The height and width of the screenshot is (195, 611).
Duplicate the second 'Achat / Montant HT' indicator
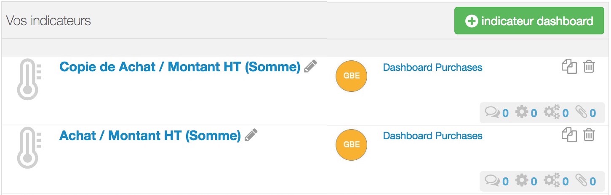point(569,135)
